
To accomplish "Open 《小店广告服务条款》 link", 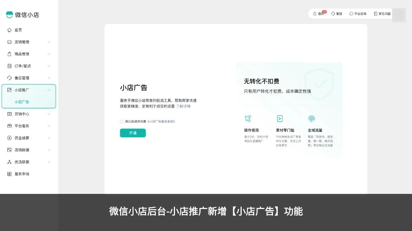I will [161, 121].
